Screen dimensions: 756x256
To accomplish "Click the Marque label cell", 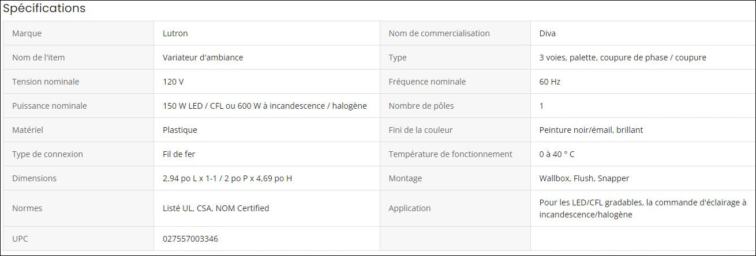I will coord(27,33).
